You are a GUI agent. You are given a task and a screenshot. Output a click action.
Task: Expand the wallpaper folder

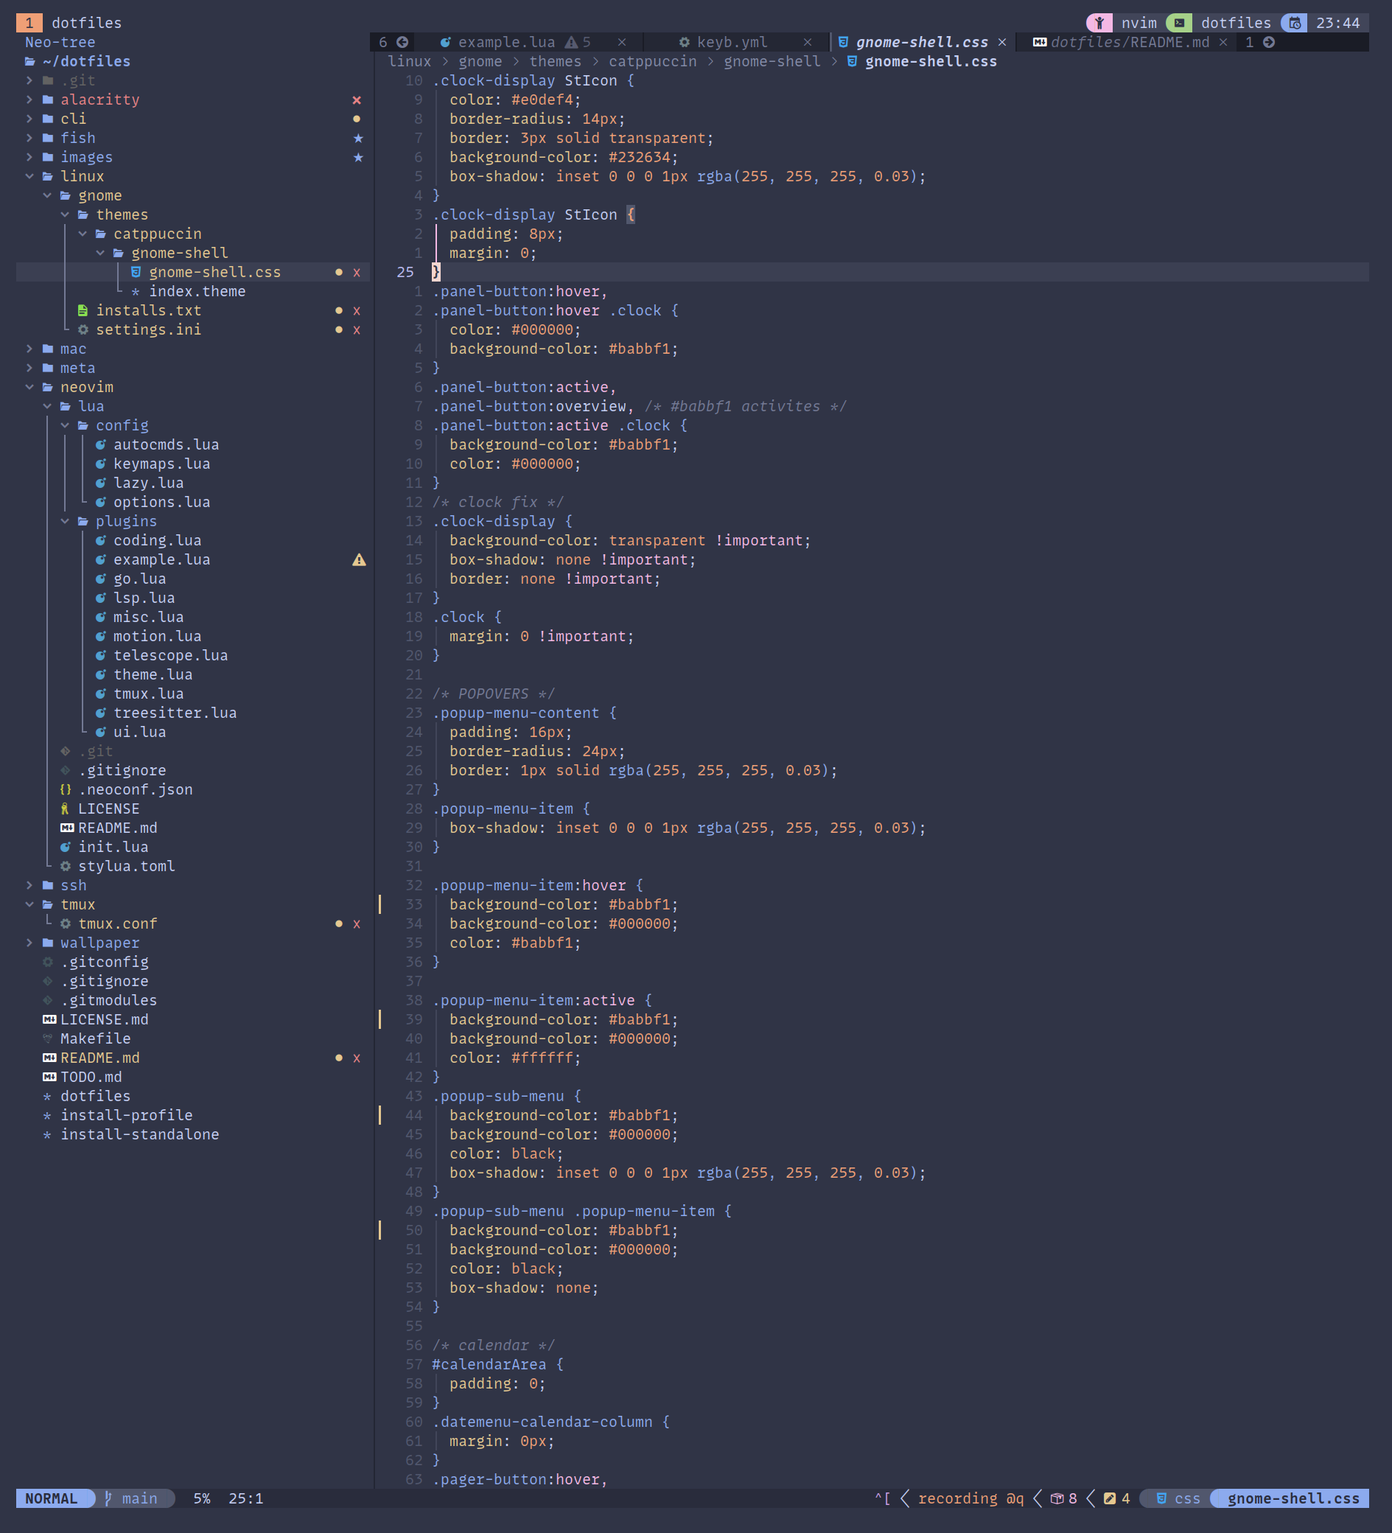[29, 943]
